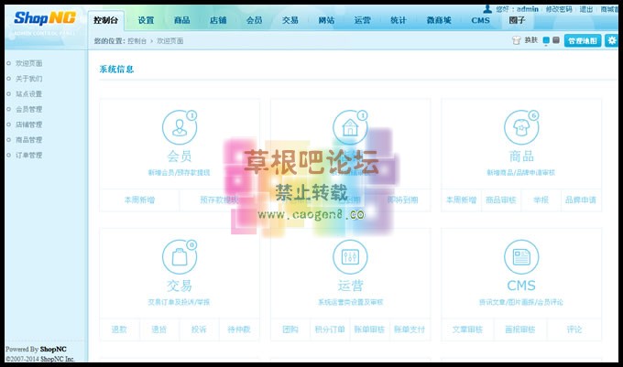Select the blue skin color swatch
The image size is (623, 367).
546,41
